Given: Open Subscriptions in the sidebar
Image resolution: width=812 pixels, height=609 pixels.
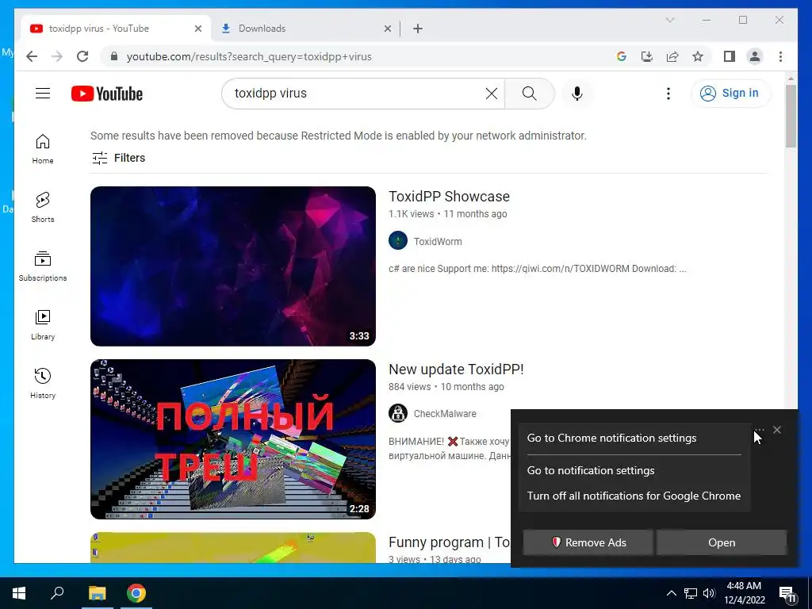Looking at the screenshot, I should (x=43, y=266).
